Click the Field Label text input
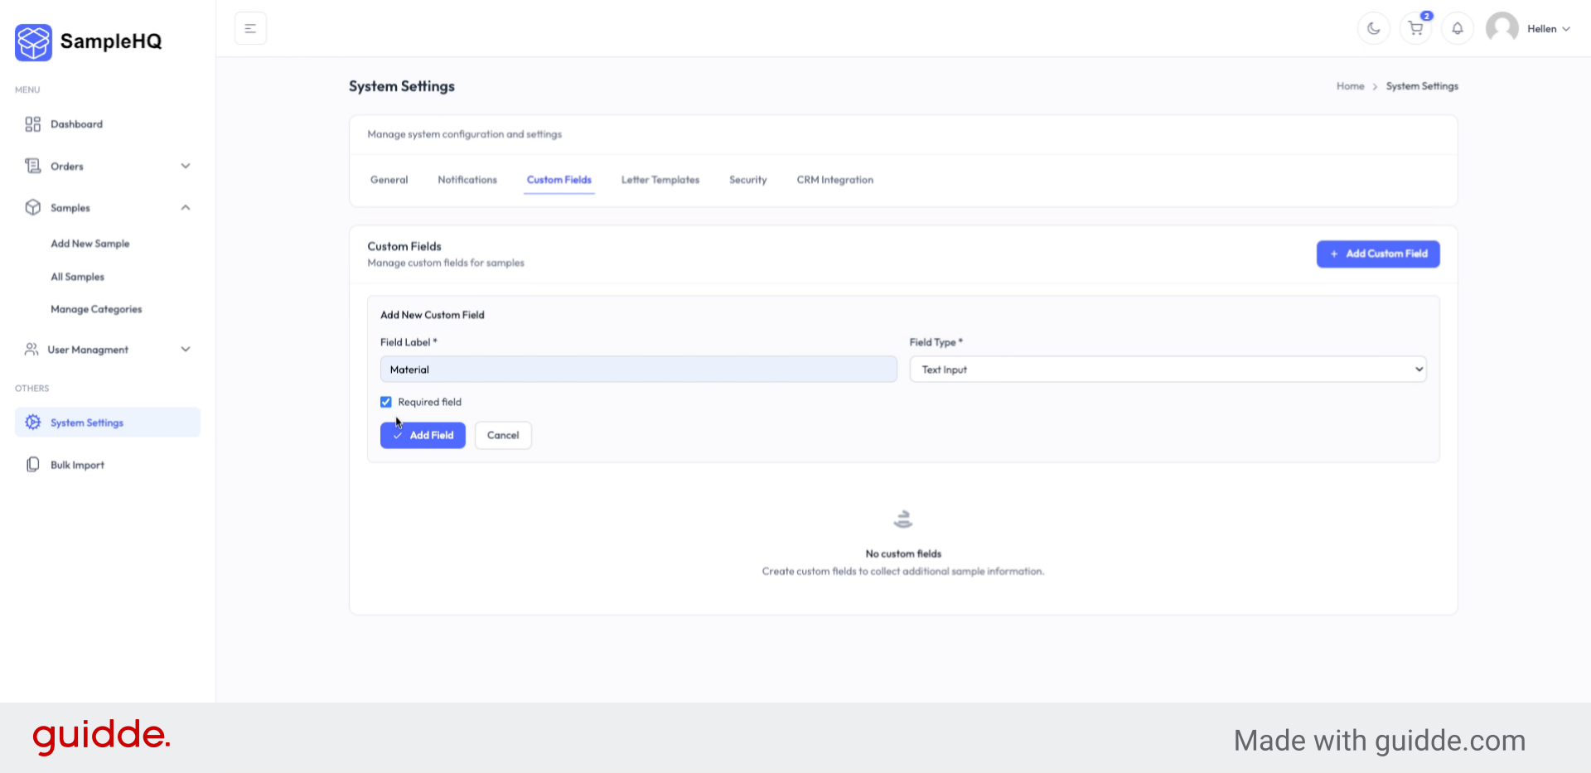Viewport: 1591px width, 773px height. point(638,370)
